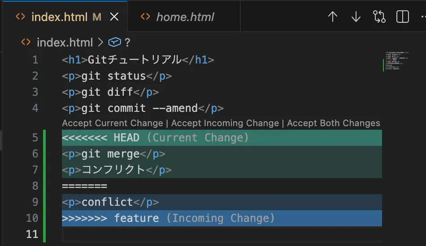
Task: Open the breadcrumb symbol cube icon
Action: [x=115, y=42]
